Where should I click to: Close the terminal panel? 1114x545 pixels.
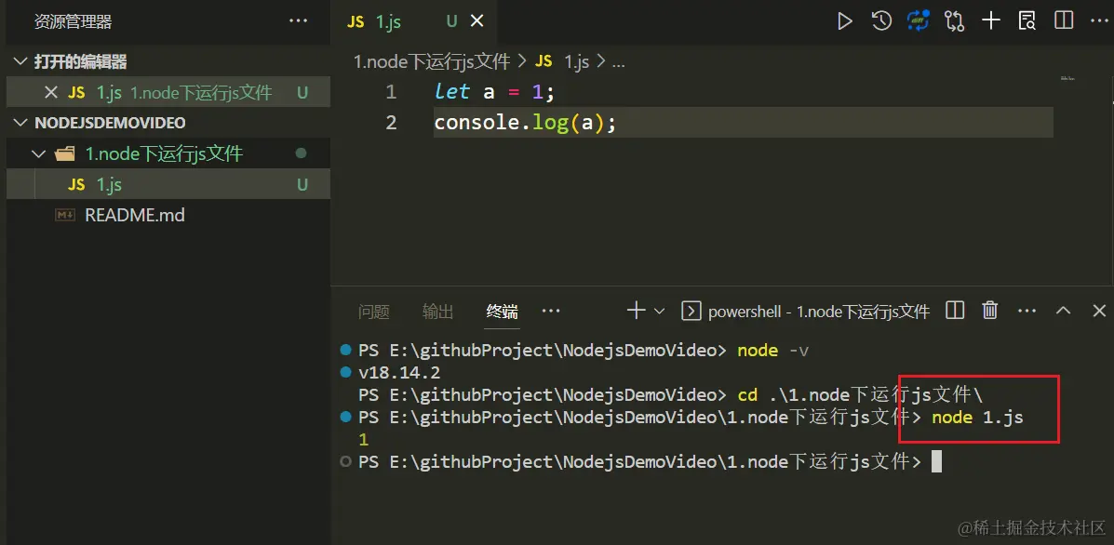(x=1099, y=310)
